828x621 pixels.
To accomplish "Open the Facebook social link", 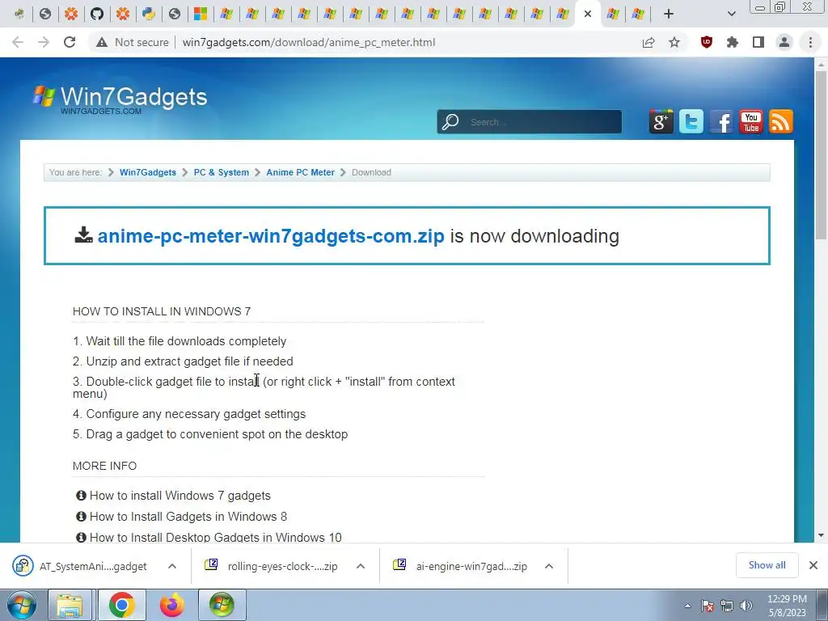I will pos(721,121).
